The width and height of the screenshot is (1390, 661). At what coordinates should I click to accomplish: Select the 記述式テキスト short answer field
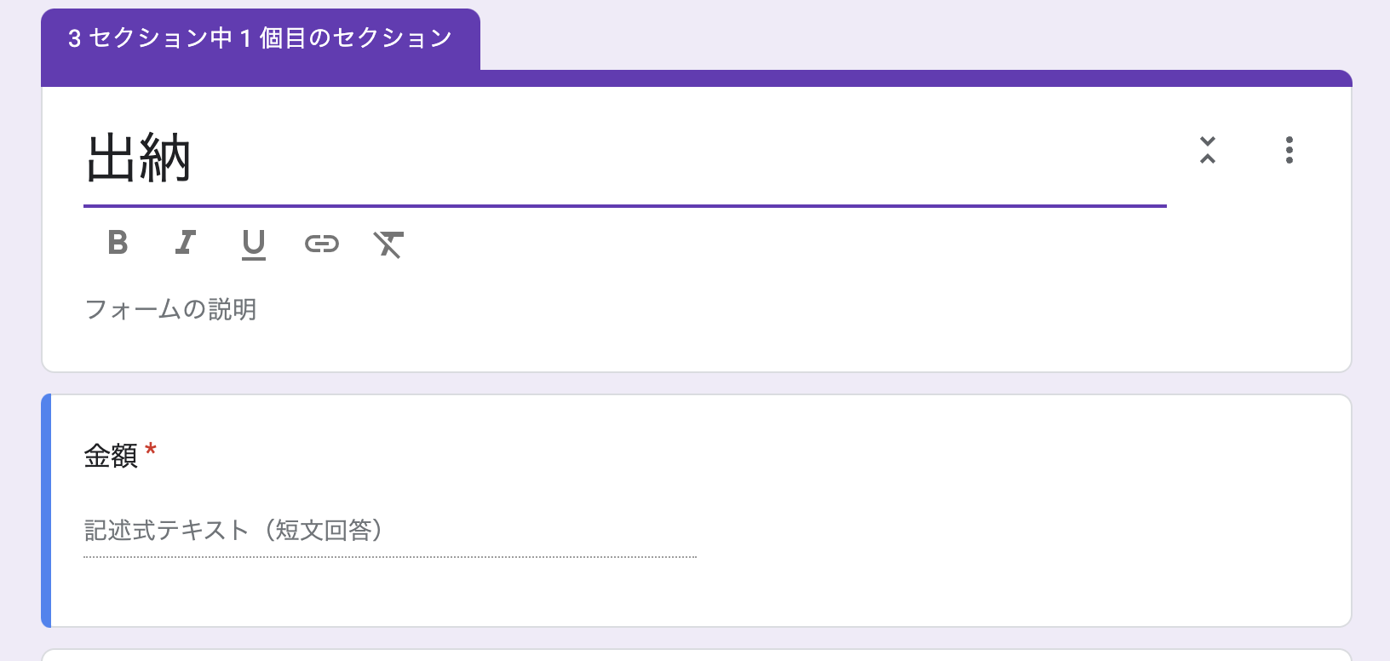(x=233, y=530)
